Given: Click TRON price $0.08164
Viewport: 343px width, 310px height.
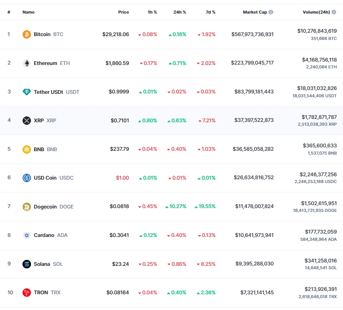Looking at the screenshot, I should tap(118, 293).
